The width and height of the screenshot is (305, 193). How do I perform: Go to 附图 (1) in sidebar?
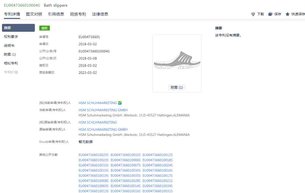click(x=10, y=54)
